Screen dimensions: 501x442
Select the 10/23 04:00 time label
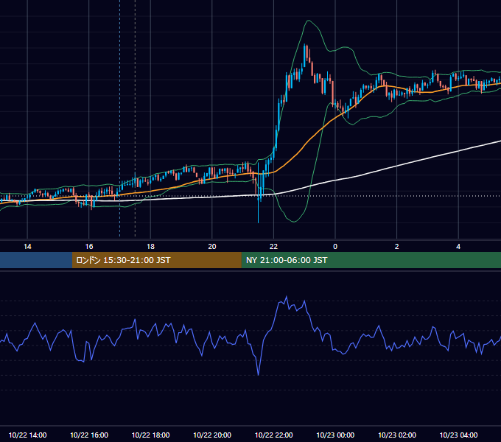click(x=458, y=435)
